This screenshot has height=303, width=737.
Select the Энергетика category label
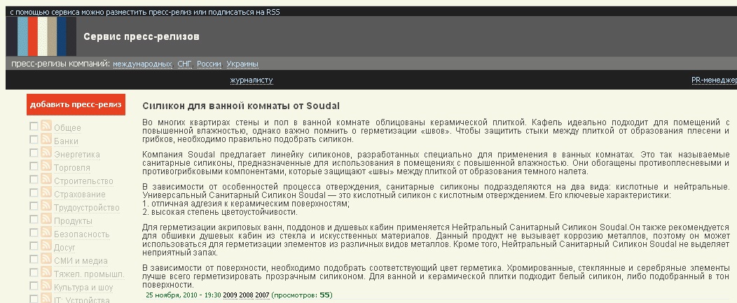click(76, 155)
